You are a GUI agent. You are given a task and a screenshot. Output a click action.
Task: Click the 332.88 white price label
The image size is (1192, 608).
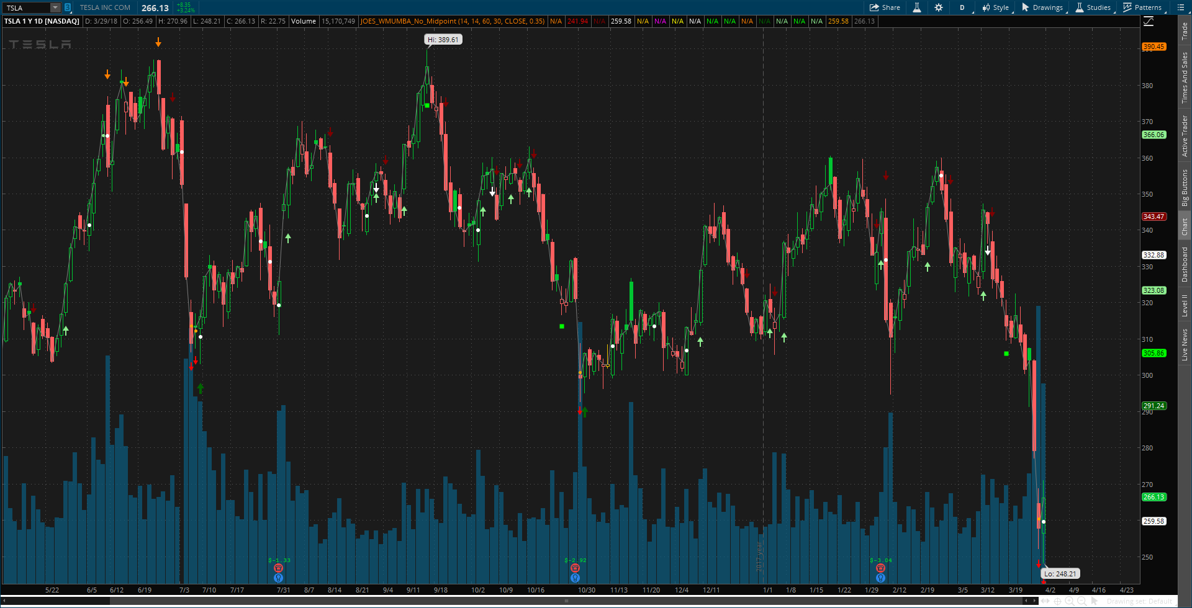(x=1154, y=255)
